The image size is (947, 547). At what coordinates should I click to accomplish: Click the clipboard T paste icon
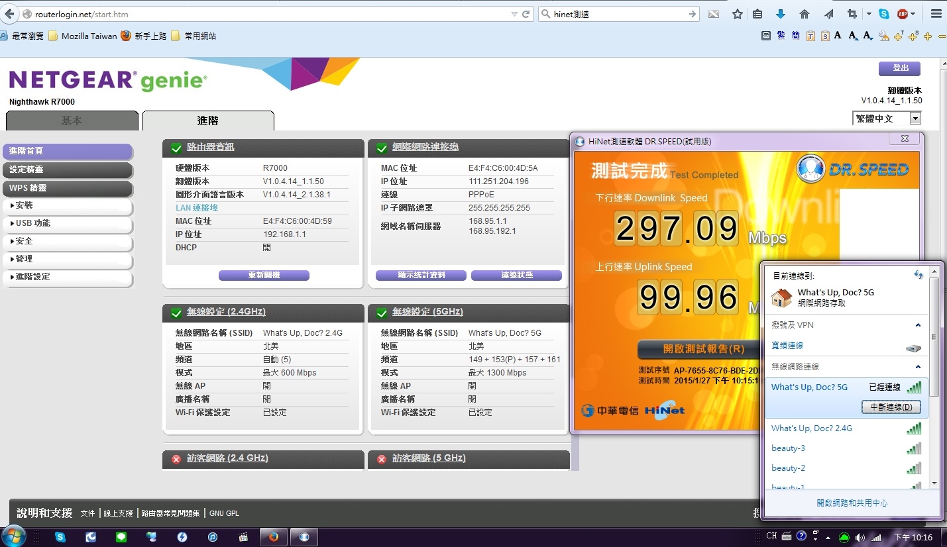click(810, 36)
